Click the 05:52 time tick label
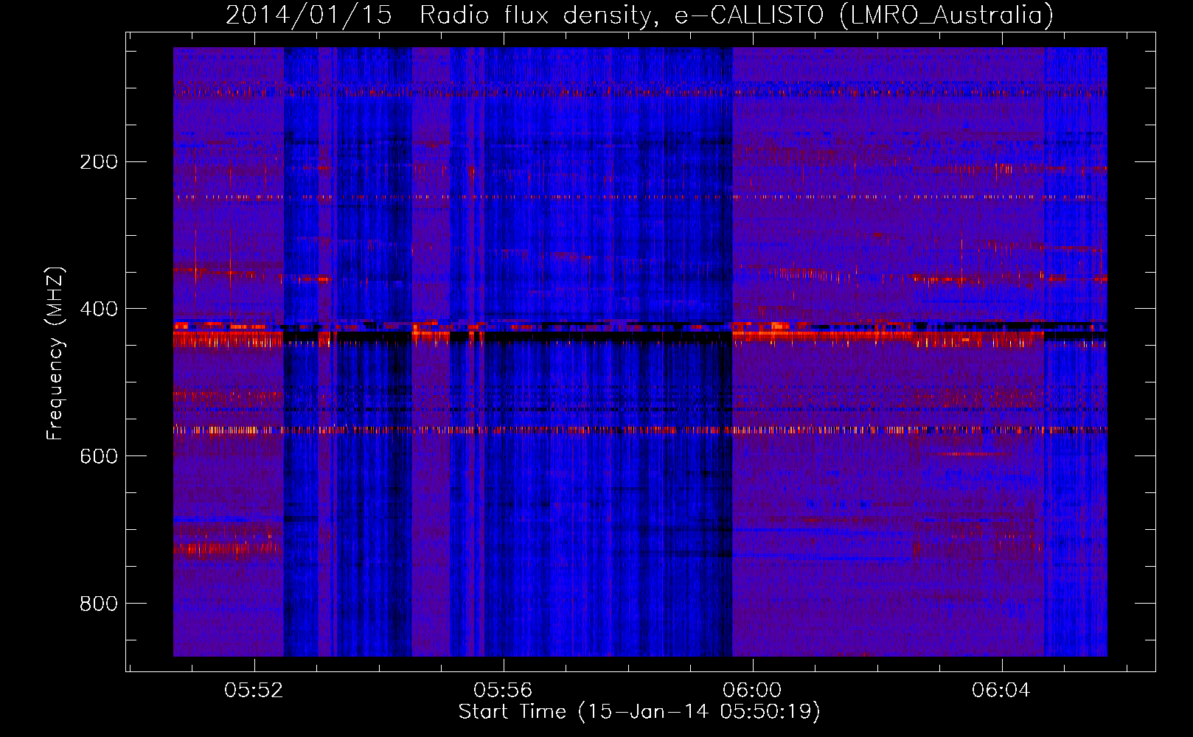Screen dimensions: 1193x737 click(x=254, y=691)
